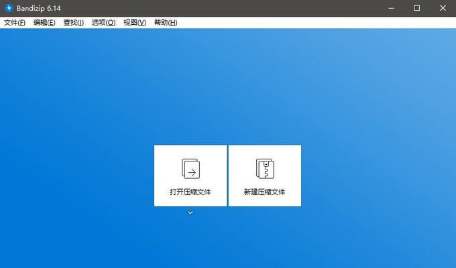This screenshot has height=268, width=456.
Task: Open the 帮助(H) menu
Action: click(x=166, y=23)
